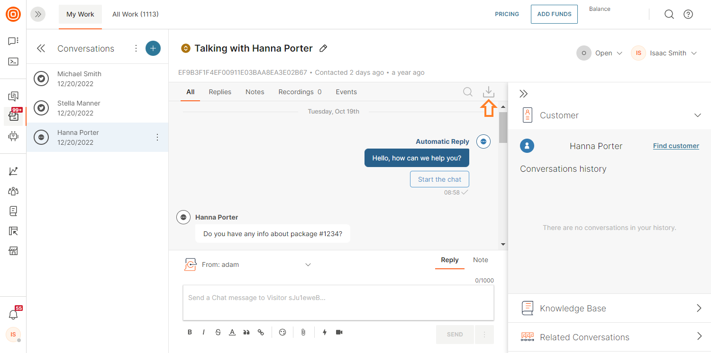Image resolution: width=711 pixels, height=353 pixels.
Task: Click the video camera icon in toolbar
Action: click(x=339, y=332)
